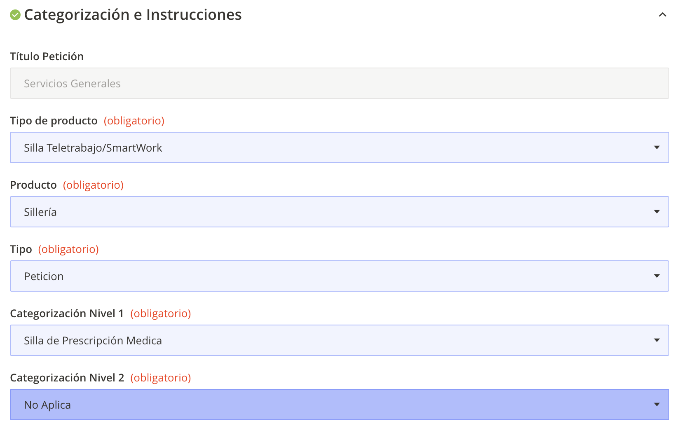
Task: Click the caret arrow on Peticion dropdown
Action: click(x=657, y=276)
